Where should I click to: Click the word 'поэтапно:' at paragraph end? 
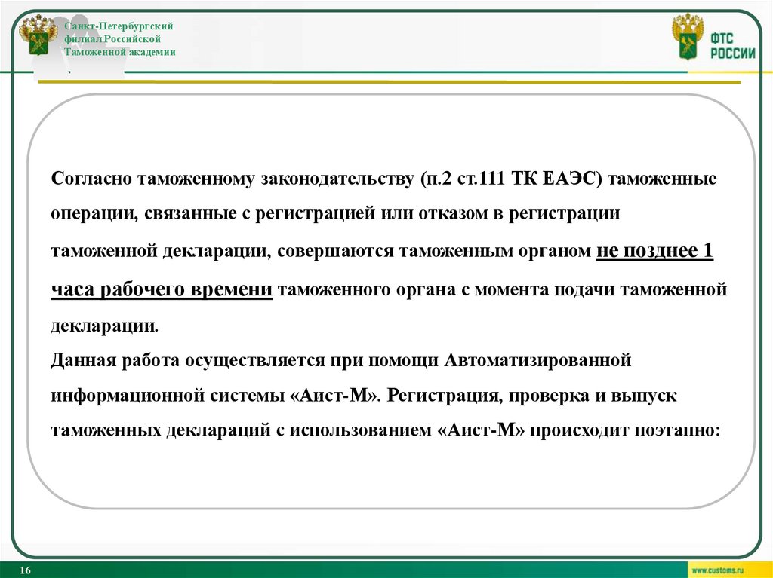[x=677, y=430]
